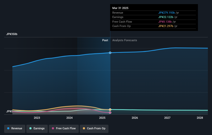Click the Earnings row label in tooltip
The height and width of the screenshot is (135, 212).
[118, 17]
